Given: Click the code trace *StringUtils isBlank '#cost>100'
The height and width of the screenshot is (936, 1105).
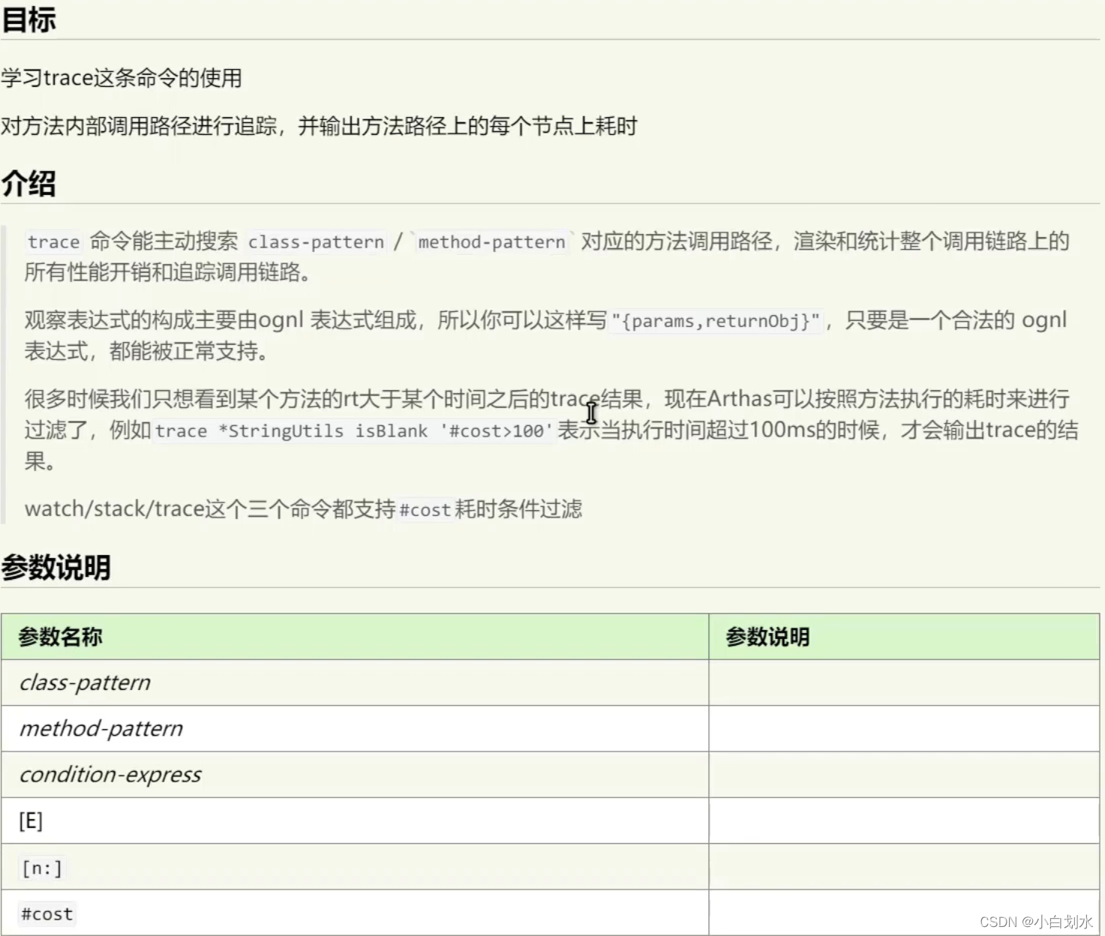Looking at the screenshot, I should click(x=353, y=431).
